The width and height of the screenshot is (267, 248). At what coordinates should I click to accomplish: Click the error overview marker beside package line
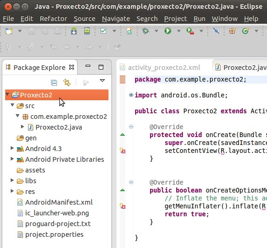[x=123, y=79]
